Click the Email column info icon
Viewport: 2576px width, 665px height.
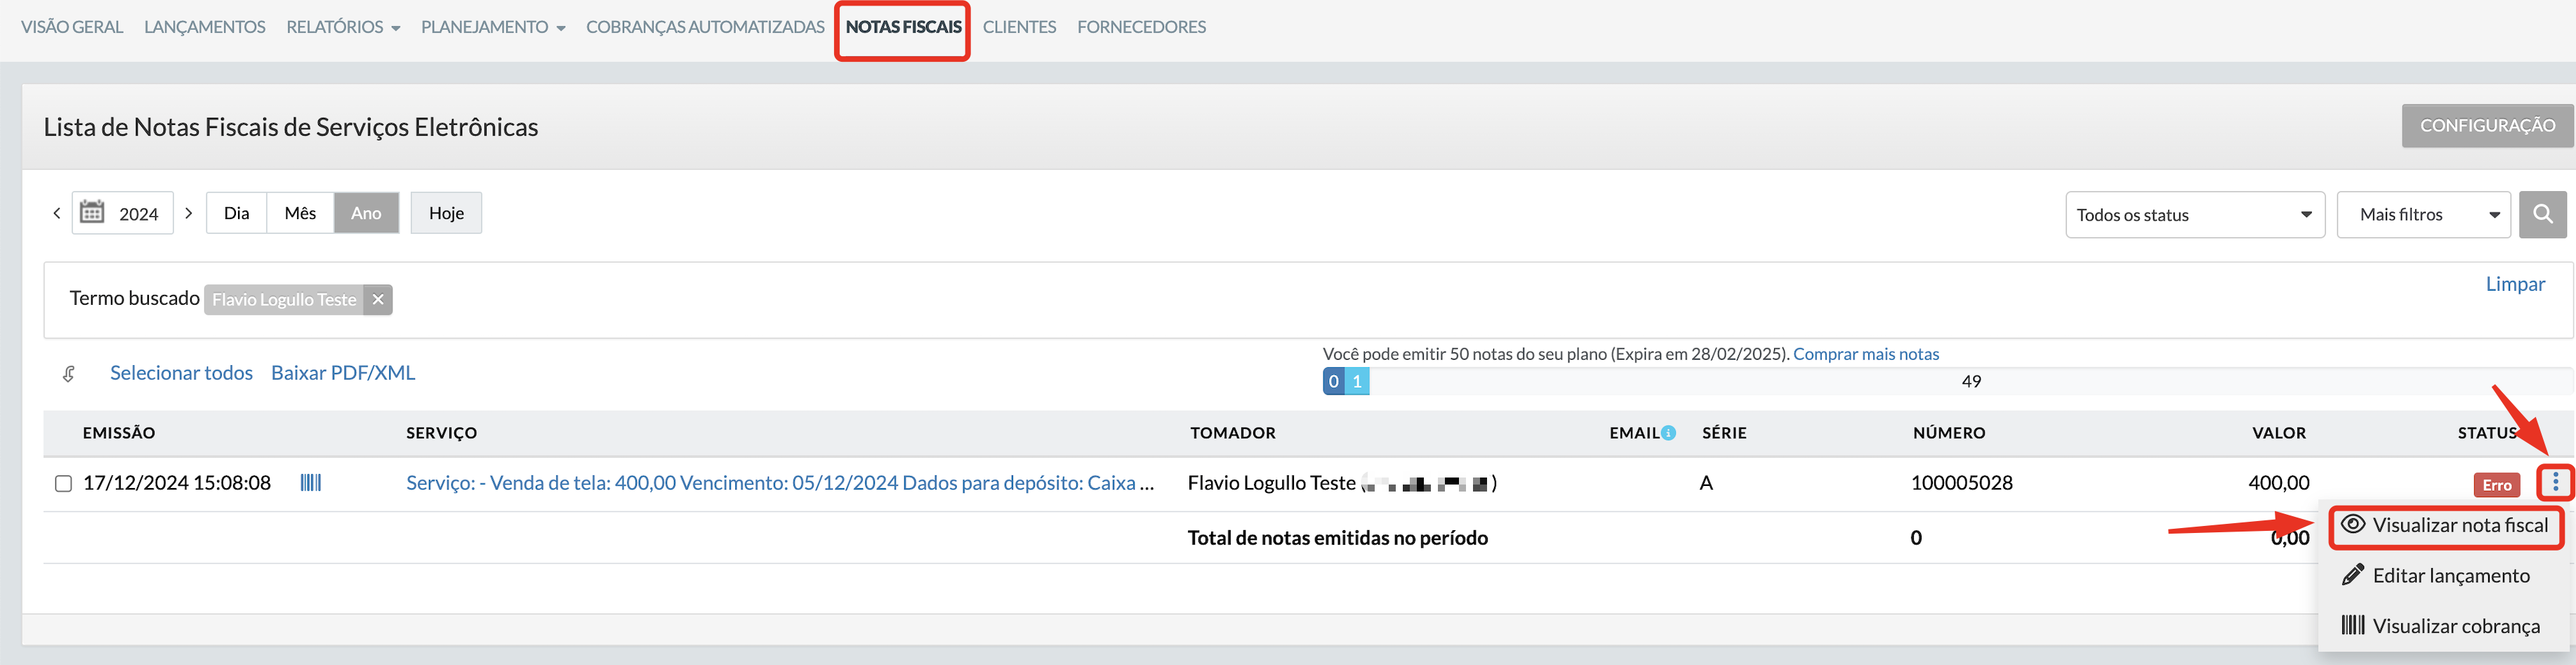[x=1668, y=433]
